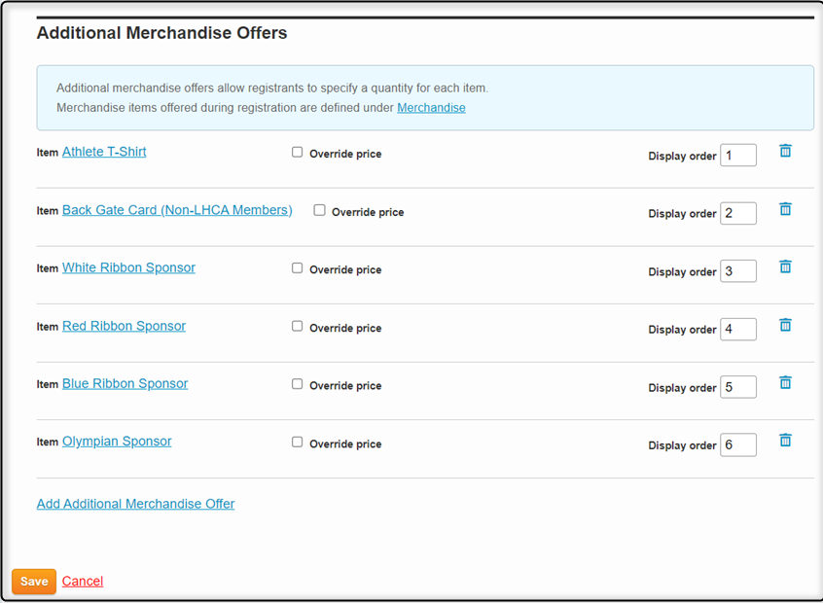Click the red Cancel link

[83, 581]
